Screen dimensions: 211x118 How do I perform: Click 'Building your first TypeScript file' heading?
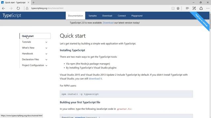(80, 102)
